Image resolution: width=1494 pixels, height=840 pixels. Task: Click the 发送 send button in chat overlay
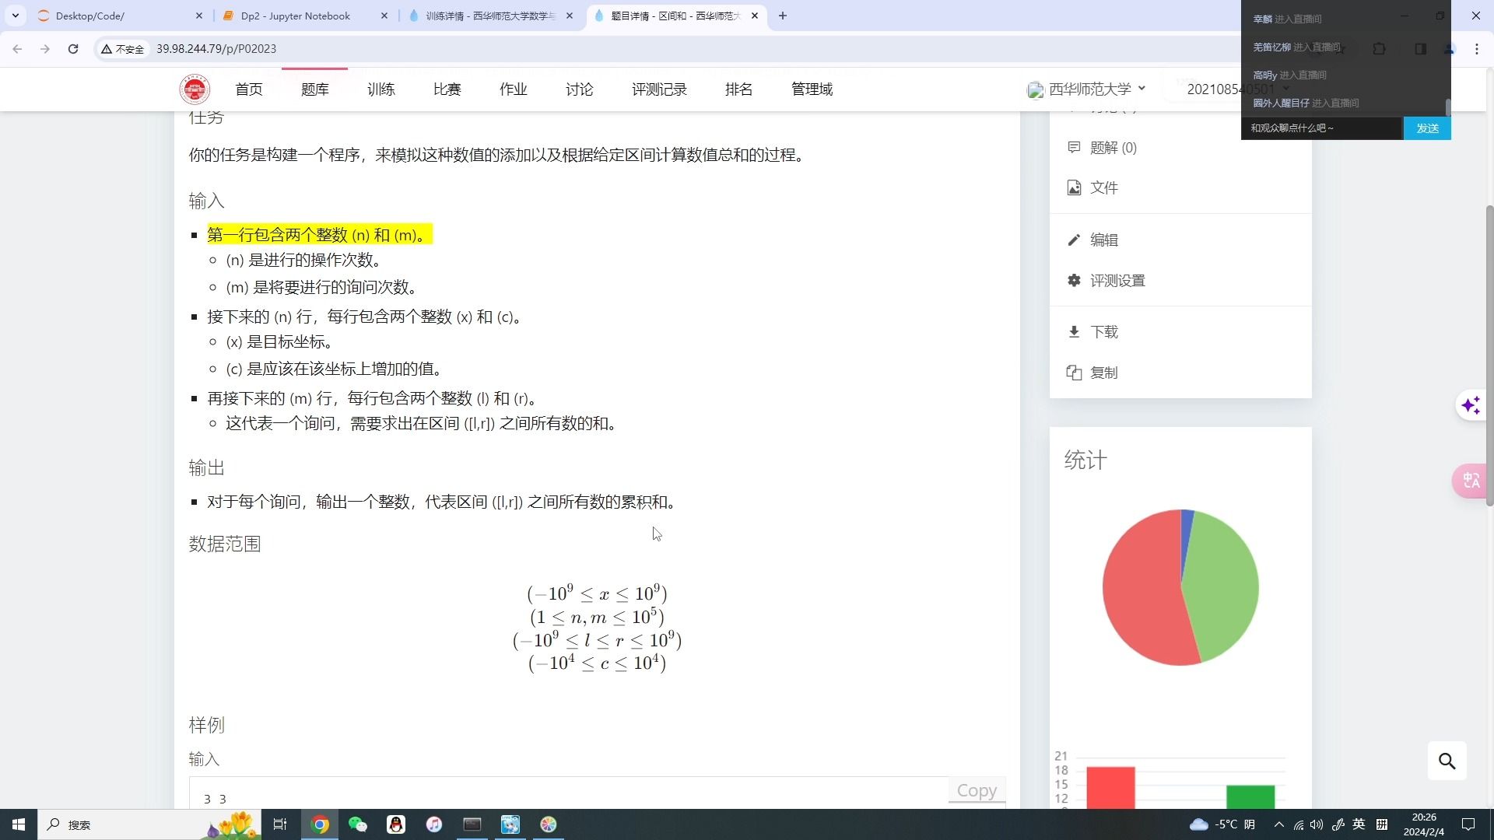pos(1427,128)
